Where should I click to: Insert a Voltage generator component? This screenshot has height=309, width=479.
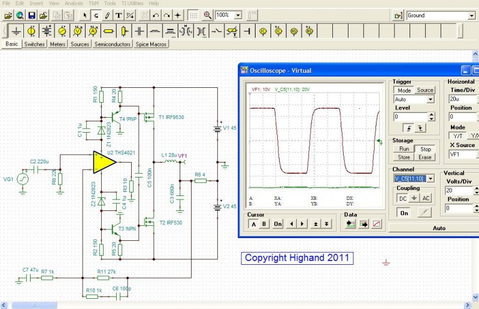pyautogui.click(x=62, y=31)
